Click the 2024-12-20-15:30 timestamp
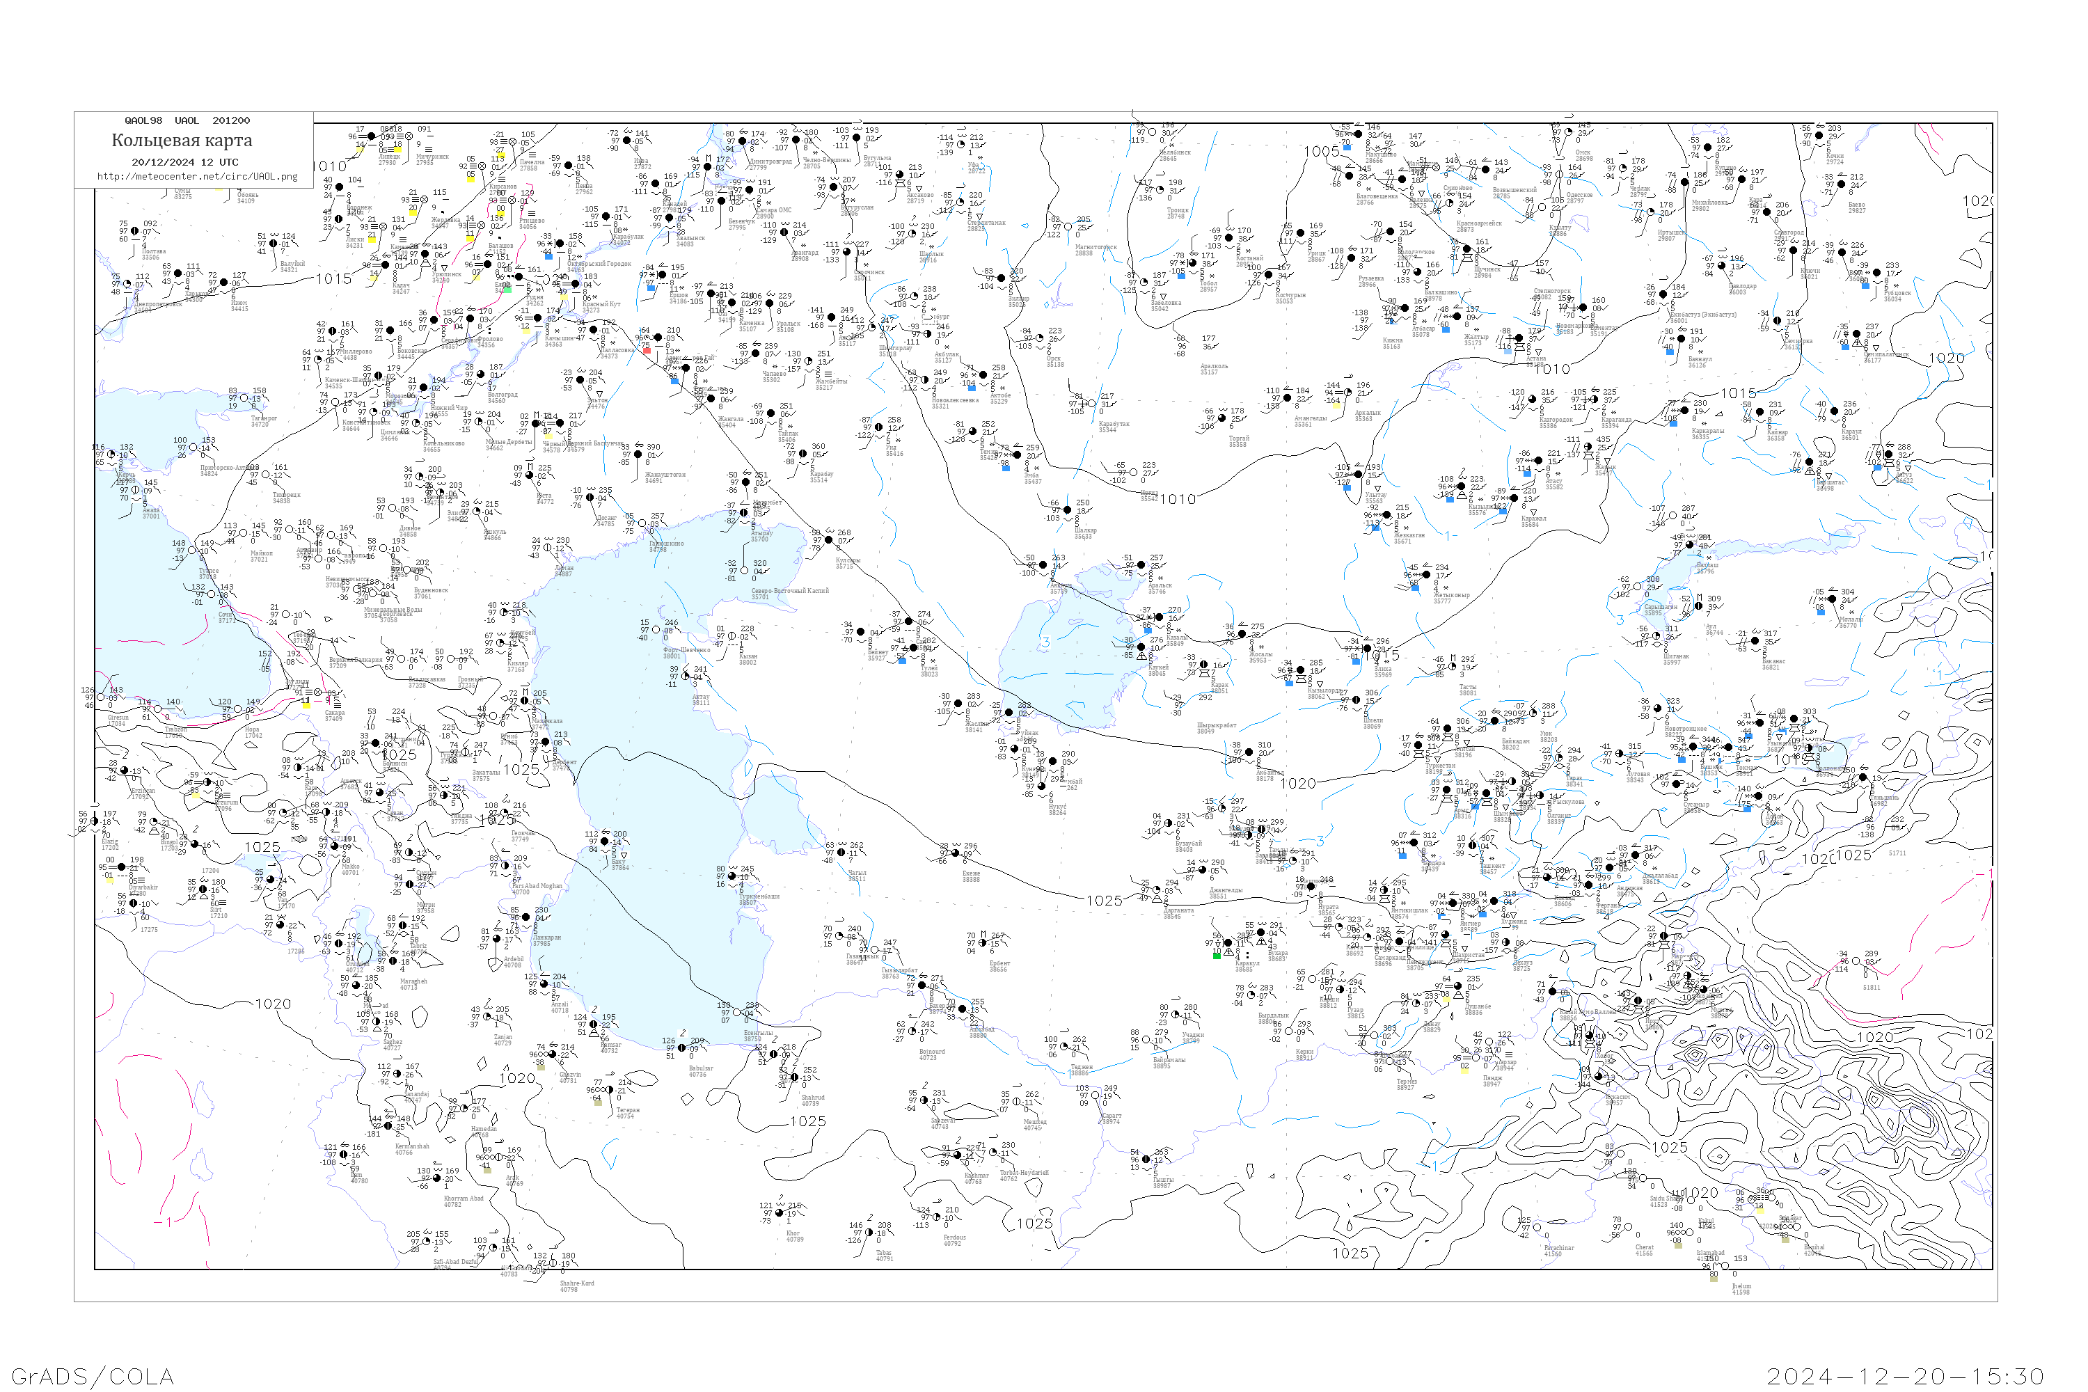Image resolution: width=2088 pixels, height=1392 pixels. pyautogui.click(x=1905, y=1376)
